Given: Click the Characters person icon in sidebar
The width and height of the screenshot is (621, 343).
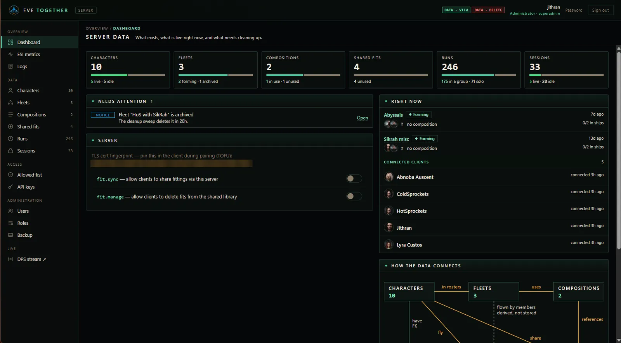Looking at the screenshot, I should coord(10,90).
